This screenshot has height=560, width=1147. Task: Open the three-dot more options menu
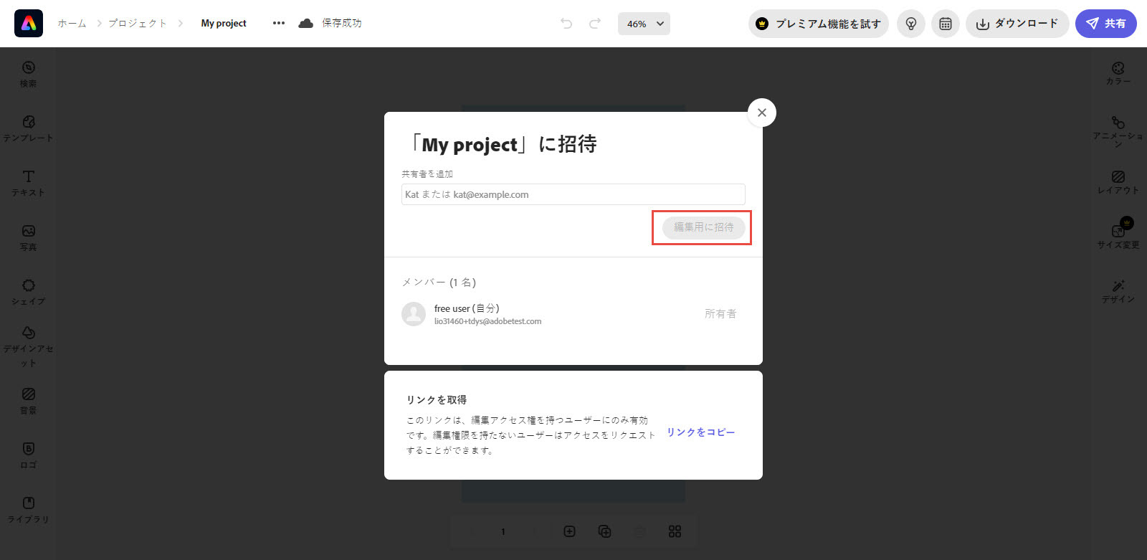(279, 23)
